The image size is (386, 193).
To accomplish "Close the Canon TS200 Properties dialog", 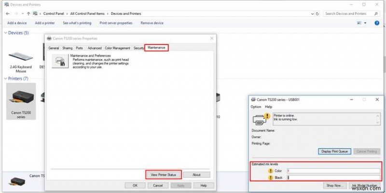I will (212, 39).
